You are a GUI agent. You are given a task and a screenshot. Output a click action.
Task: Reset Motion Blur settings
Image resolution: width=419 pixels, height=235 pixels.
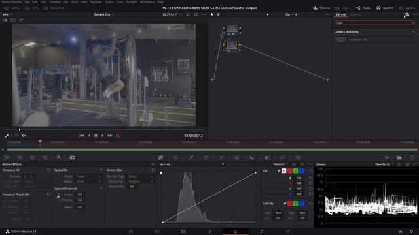coord(153,170)
